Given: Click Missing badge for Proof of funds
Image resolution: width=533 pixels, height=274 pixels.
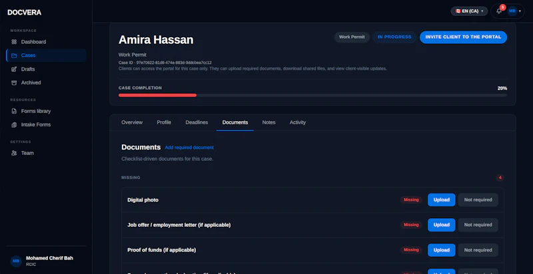Looking at the screenshot, I should pos(411,250).
